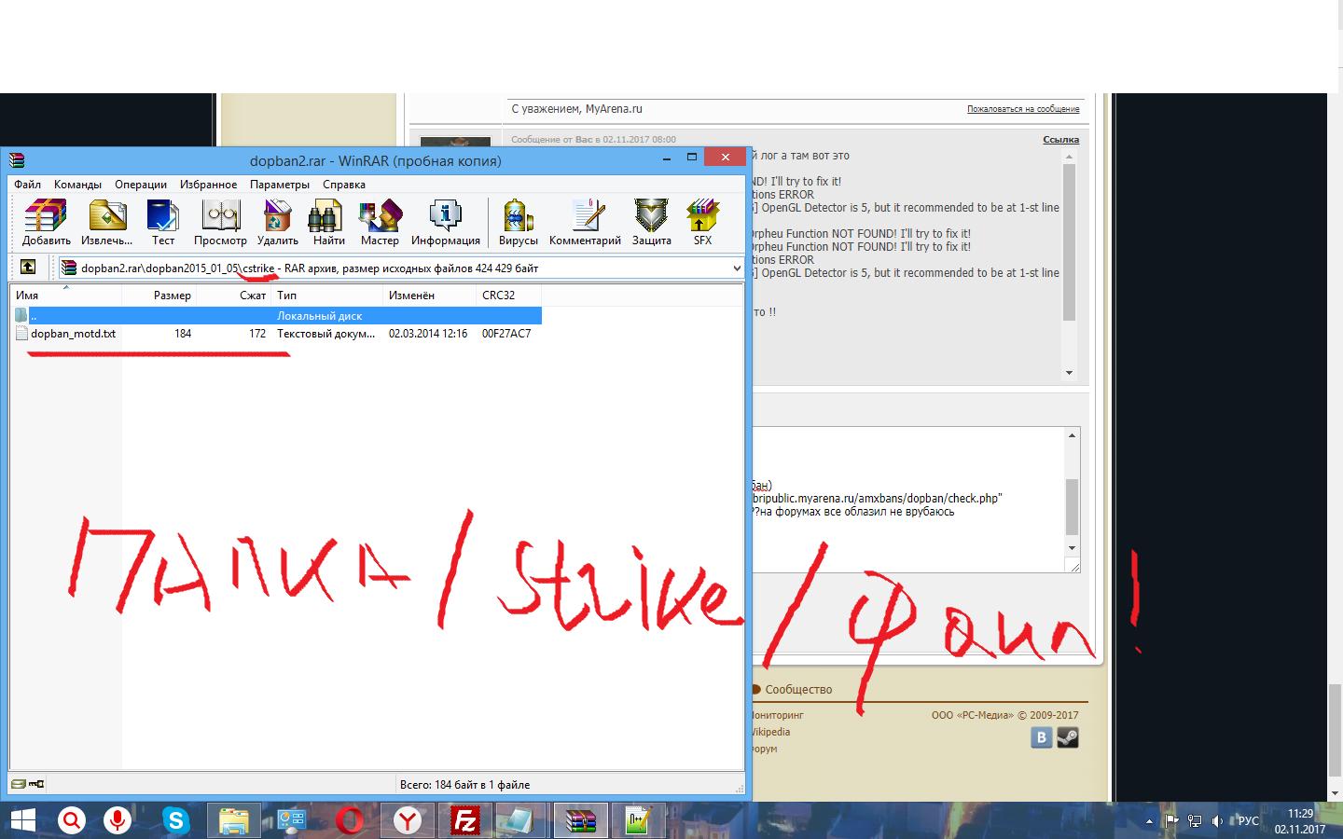This screenshot has height=839, width=1343.
Task: Show archive Информация (Info)
Action: (x=445, y=222)
